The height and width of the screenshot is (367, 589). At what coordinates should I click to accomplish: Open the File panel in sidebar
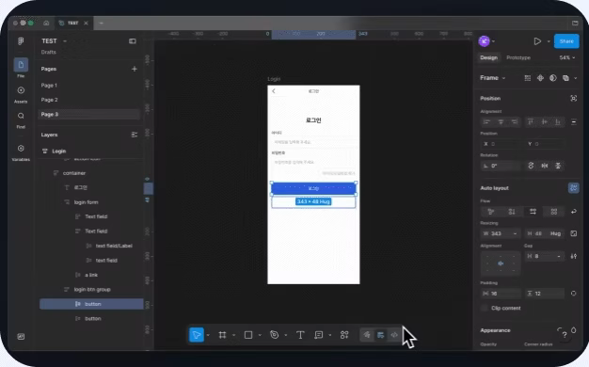pyautogui.click(x=21, y=65)
